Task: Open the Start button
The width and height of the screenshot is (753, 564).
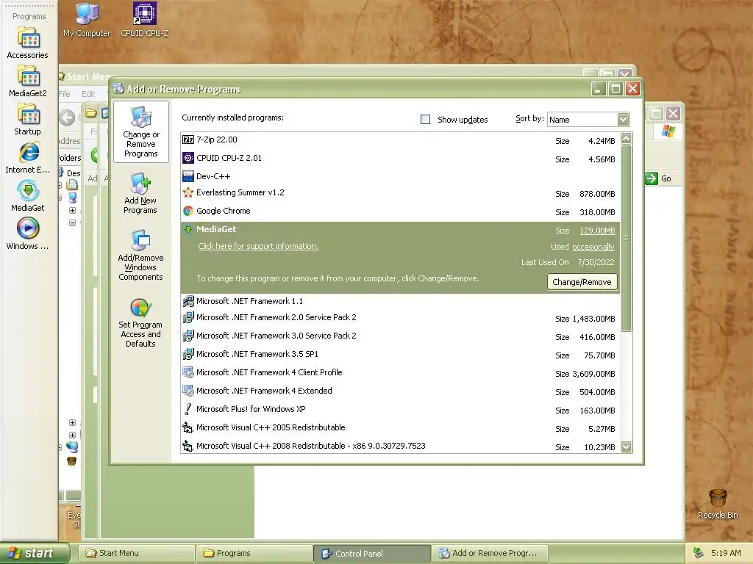Action: (35, 553)
